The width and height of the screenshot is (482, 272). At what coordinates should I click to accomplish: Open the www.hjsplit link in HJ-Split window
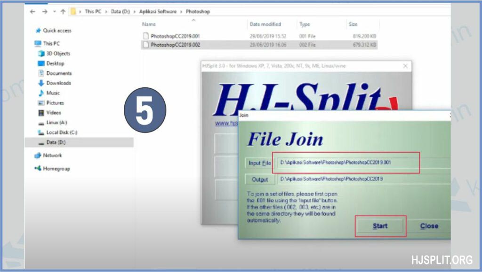click(x=226, y=123)
